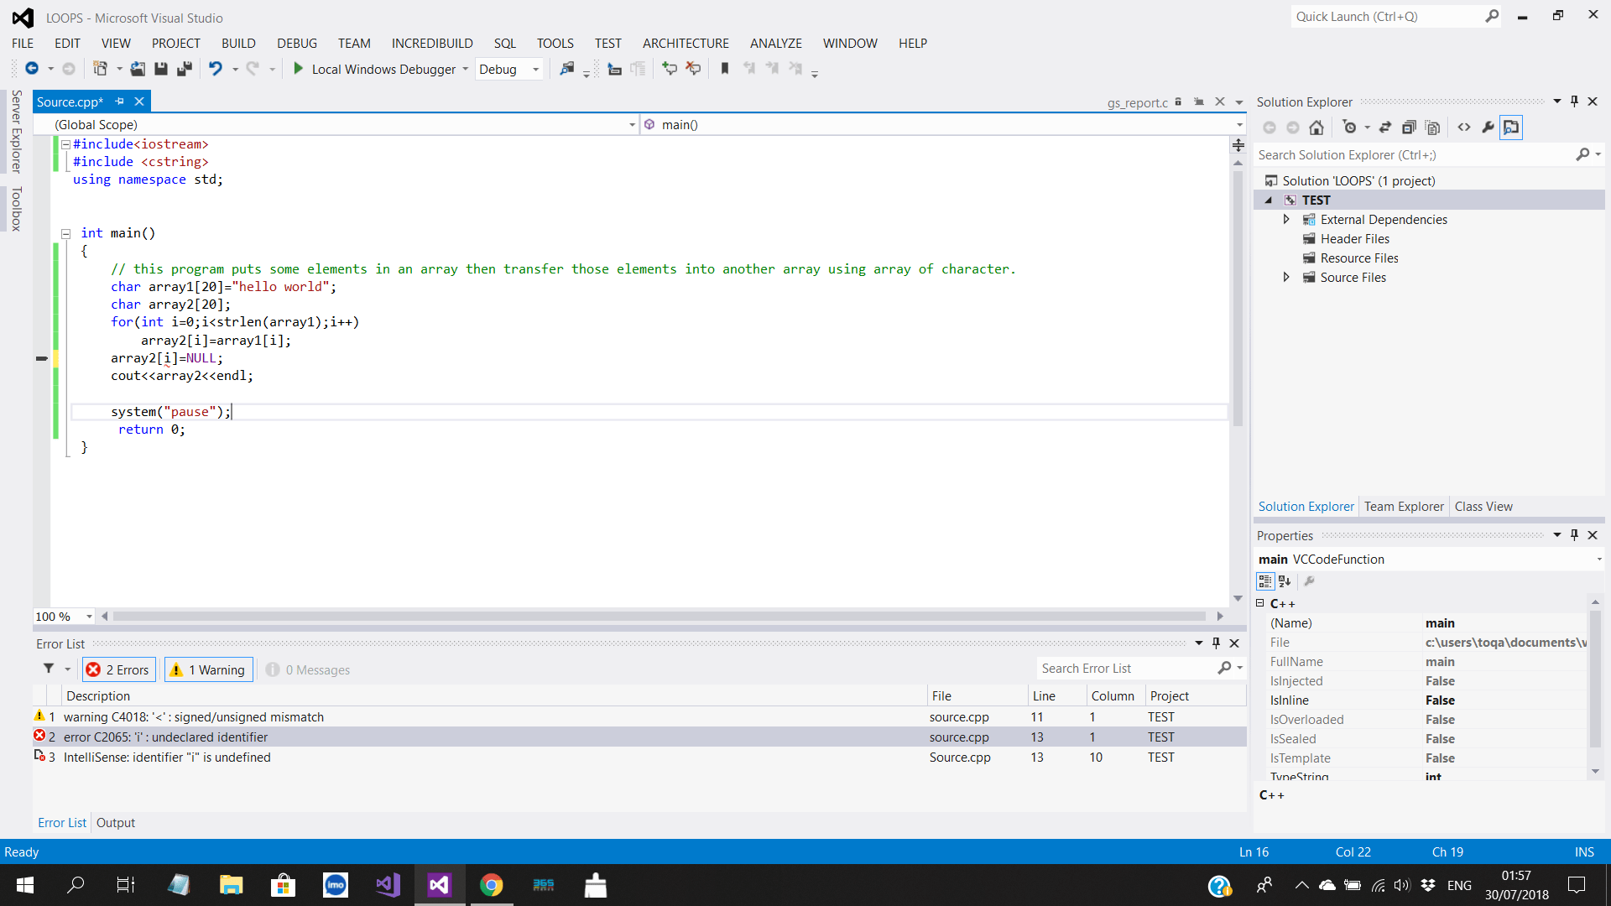Start debugging with Local Windows Debugger
The height and width of the screenshot is (906, 1611).
coord(379,69)
